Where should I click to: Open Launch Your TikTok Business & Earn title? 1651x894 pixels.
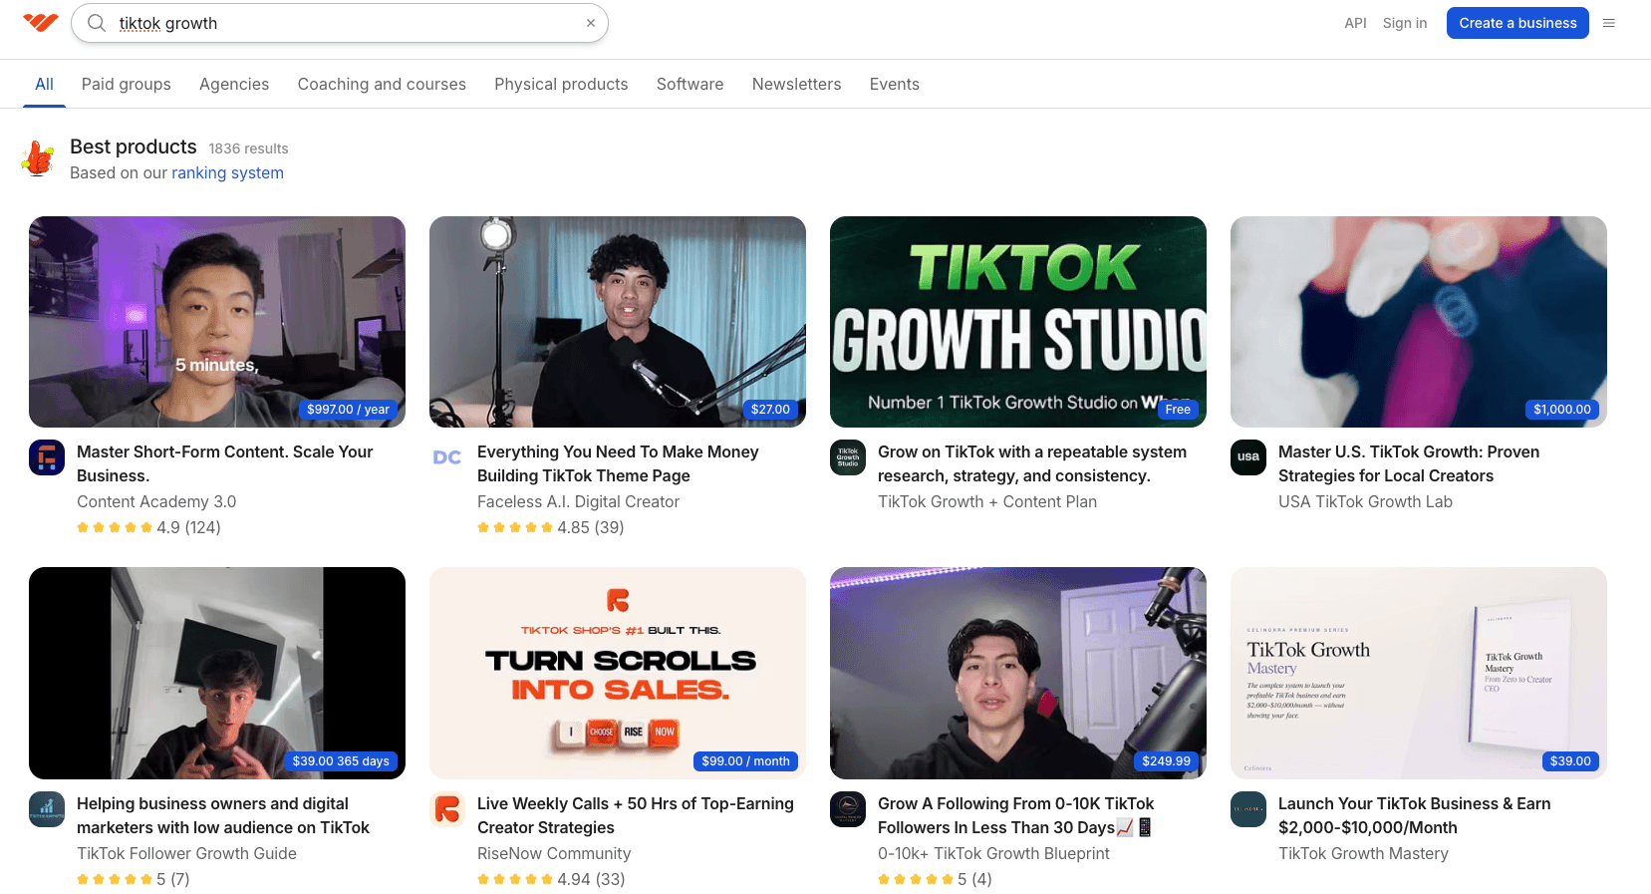1415,815
